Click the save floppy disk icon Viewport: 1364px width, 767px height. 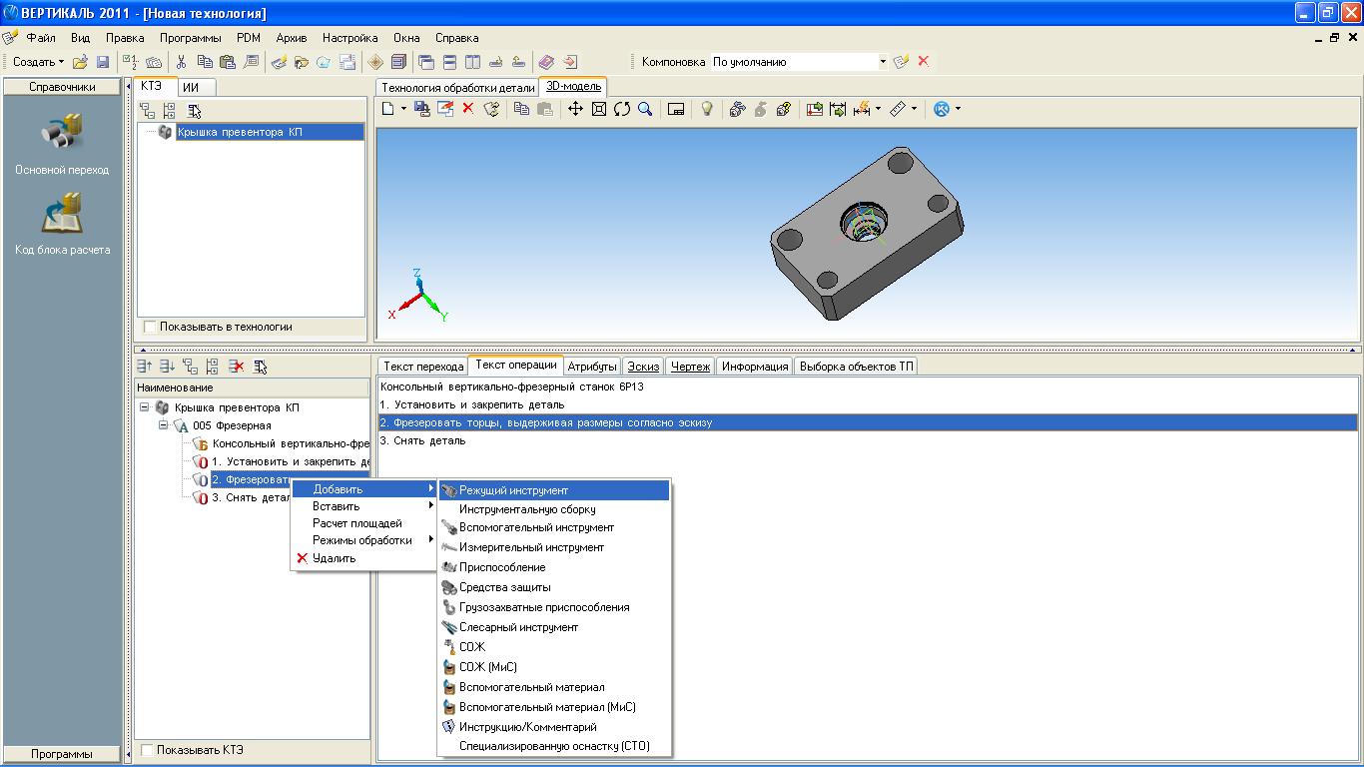pos(102,62)
